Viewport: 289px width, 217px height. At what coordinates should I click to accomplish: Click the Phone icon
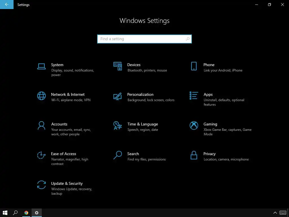(194, 66)
